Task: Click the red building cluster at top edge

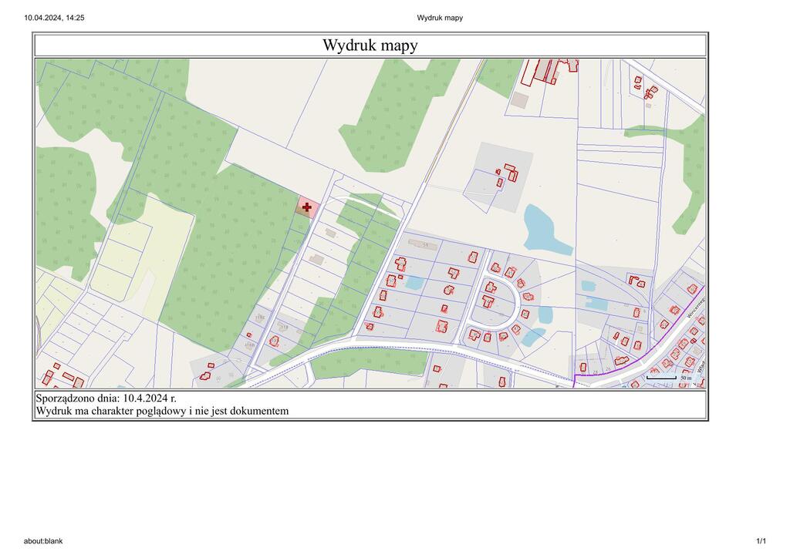Action: (546, 70)
